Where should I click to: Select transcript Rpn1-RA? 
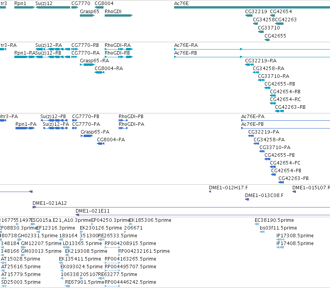click(24, 53)
